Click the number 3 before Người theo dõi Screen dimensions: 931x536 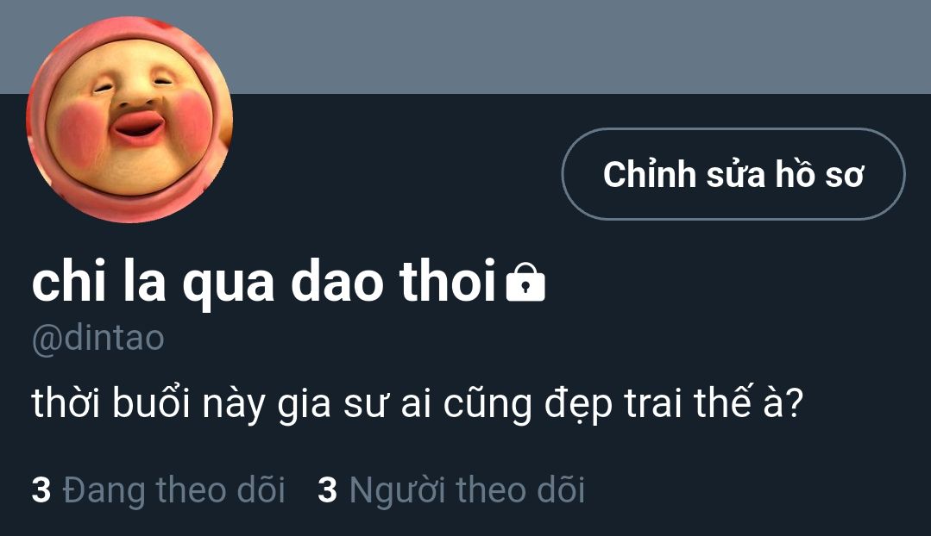(x=328, y=490)
